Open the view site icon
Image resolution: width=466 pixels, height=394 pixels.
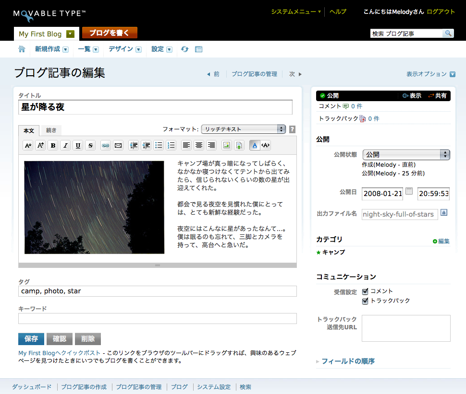[198, 49]
